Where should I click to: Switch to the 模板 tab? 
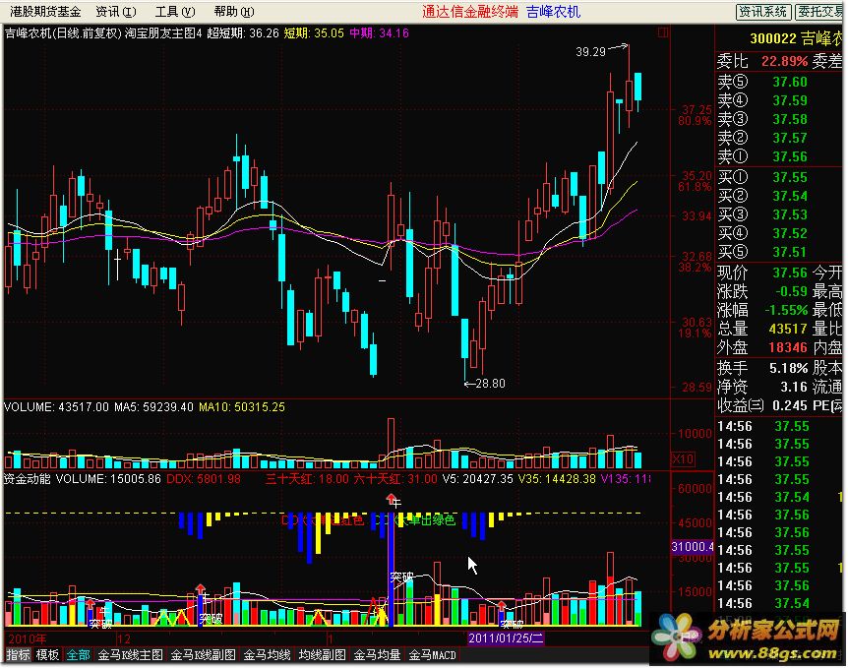coord(46,655)
